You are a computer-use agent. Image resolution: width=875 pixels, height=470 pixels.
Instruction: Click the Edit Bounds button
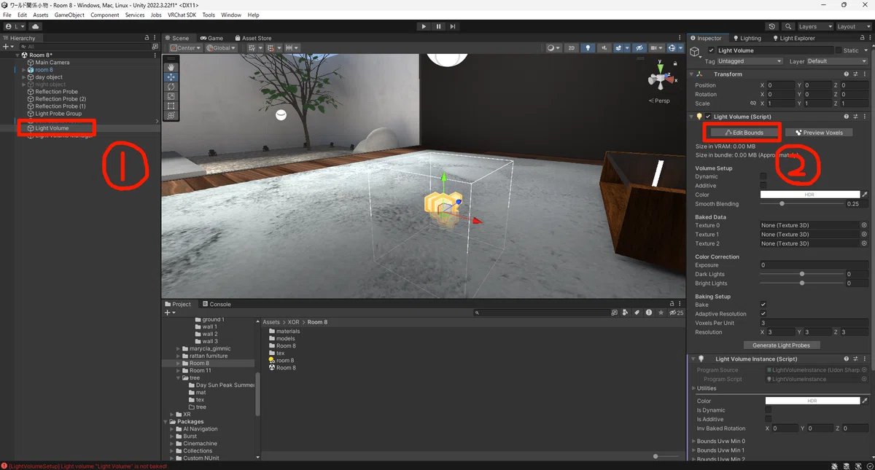743,133
